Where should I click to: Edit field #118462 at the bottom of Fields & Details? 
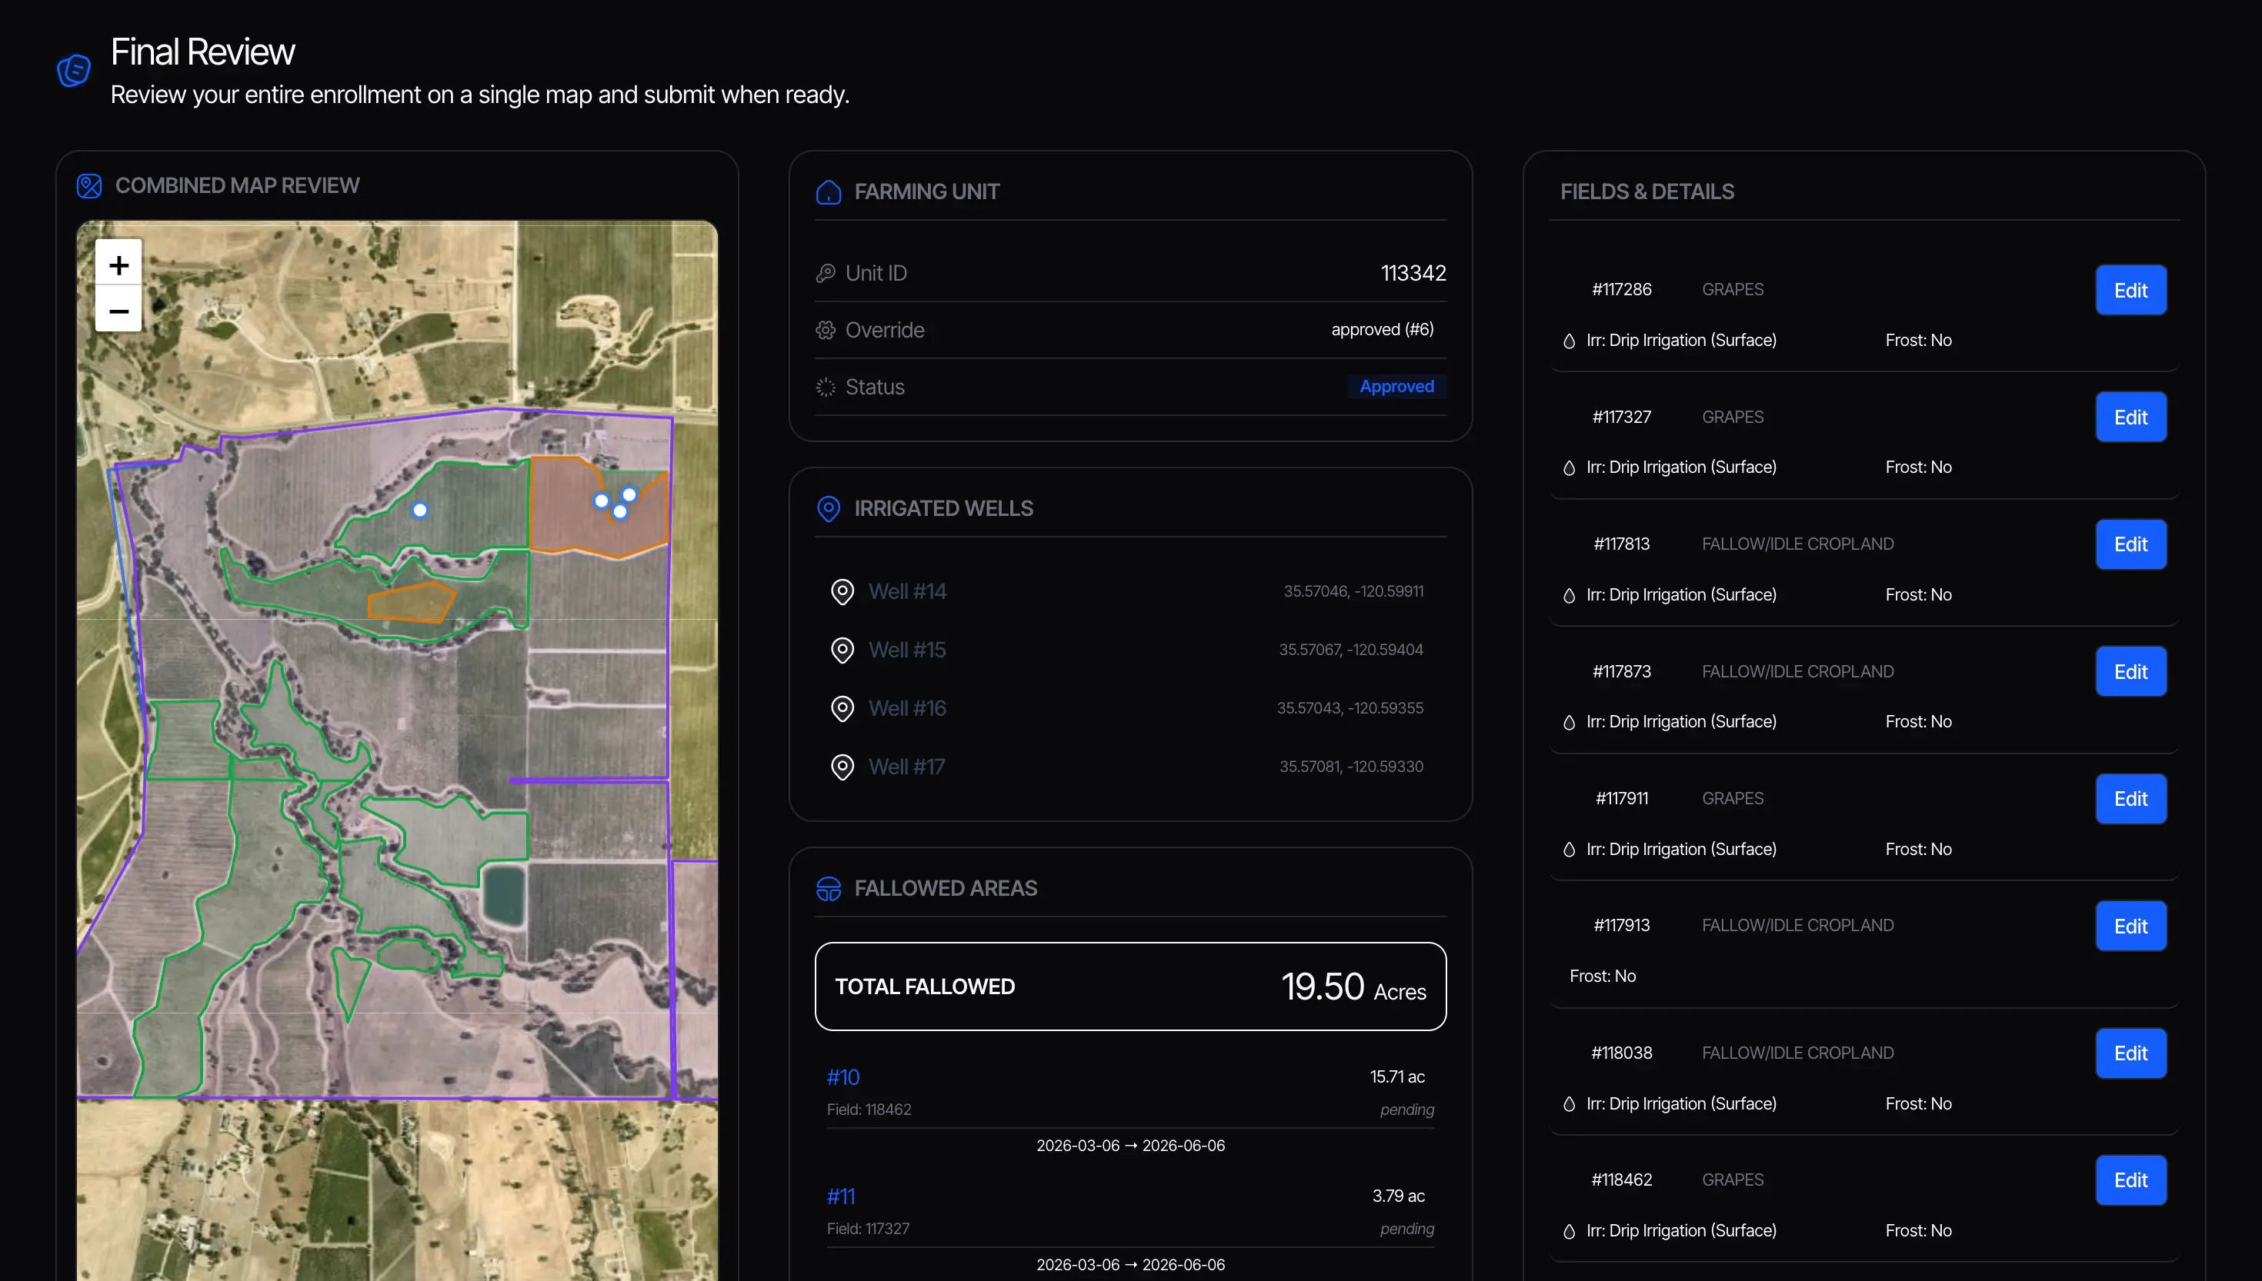(2130, 1180)
